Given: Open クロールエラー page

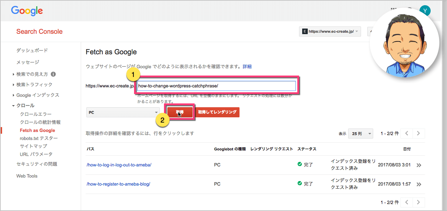Looking at the screenshot, I should [36, 114].
